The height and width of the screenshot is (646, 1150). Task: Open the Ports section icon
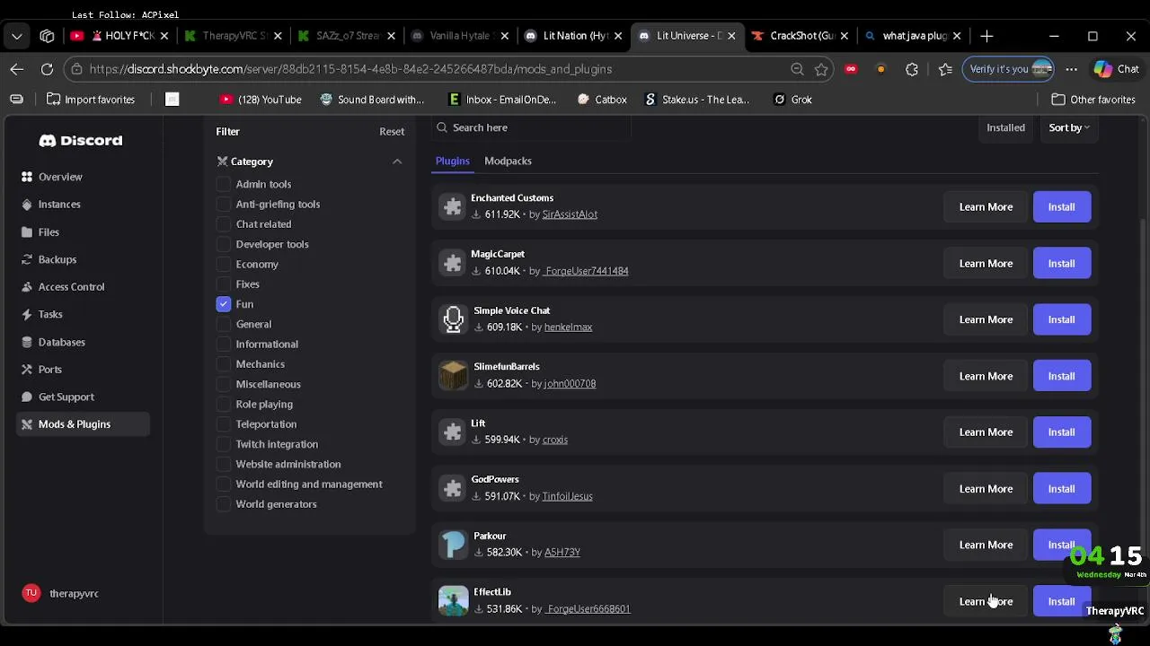coord(27,370)
